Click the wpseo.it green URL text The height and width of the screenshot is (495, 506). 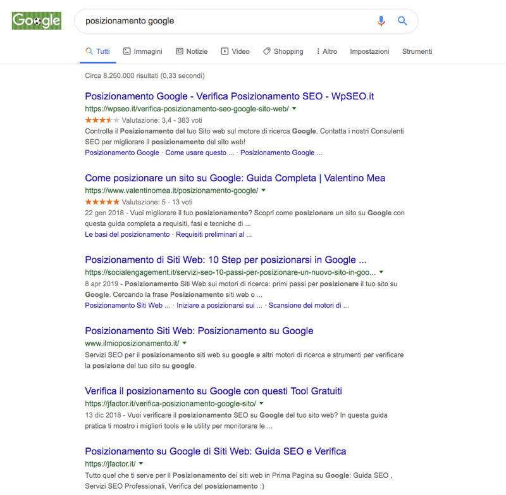click(x=187, y=109)
